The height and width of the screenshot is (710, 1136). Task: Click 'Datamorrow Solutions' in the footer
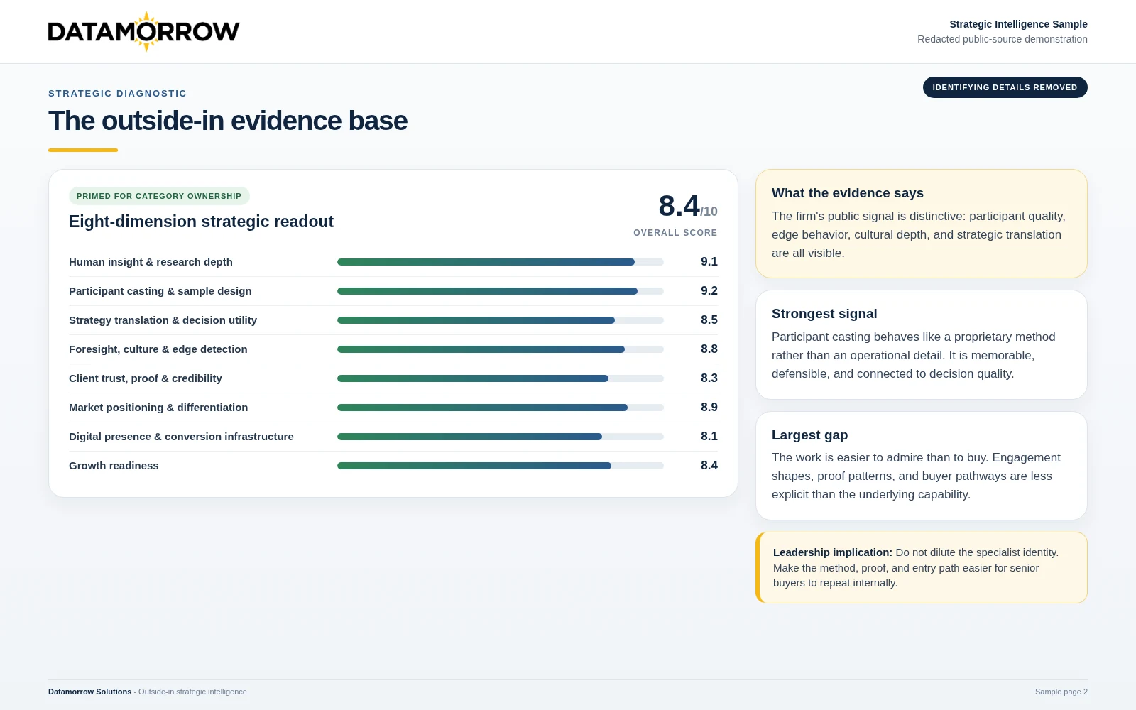click(89, 692)
